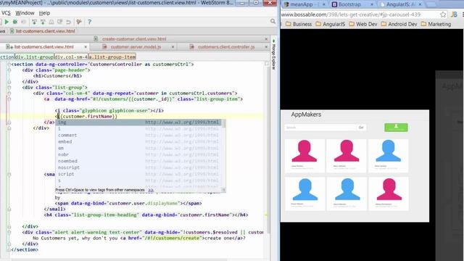This screenshot has width=464, height=261.
Task: Collapse the section tag code fold
Action: 9,65
